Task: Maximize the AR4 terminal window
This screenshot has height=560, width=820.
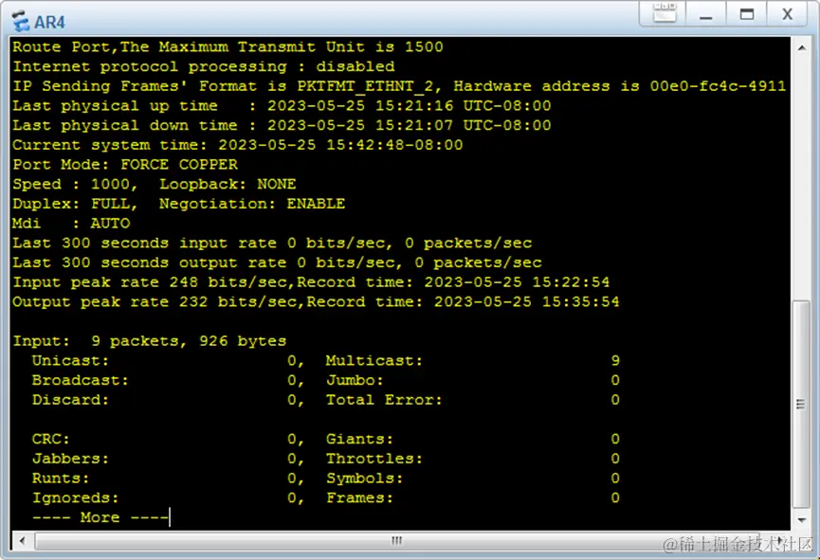Action: coord(747,14)
